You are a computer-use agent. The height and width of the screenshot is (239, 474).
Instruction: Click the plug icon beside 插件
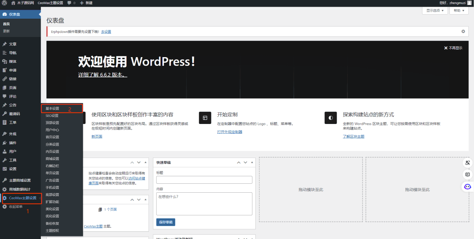(4, 143)
